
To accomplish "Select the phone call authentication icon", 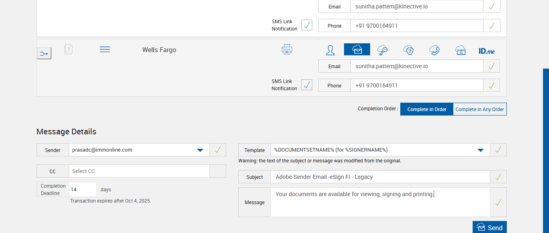I will [x=434, y=50].
